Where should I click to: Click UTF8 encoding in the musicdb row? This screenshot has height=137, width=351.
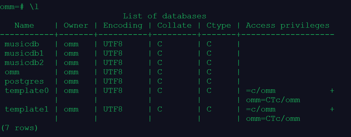(x=113, y=44)
